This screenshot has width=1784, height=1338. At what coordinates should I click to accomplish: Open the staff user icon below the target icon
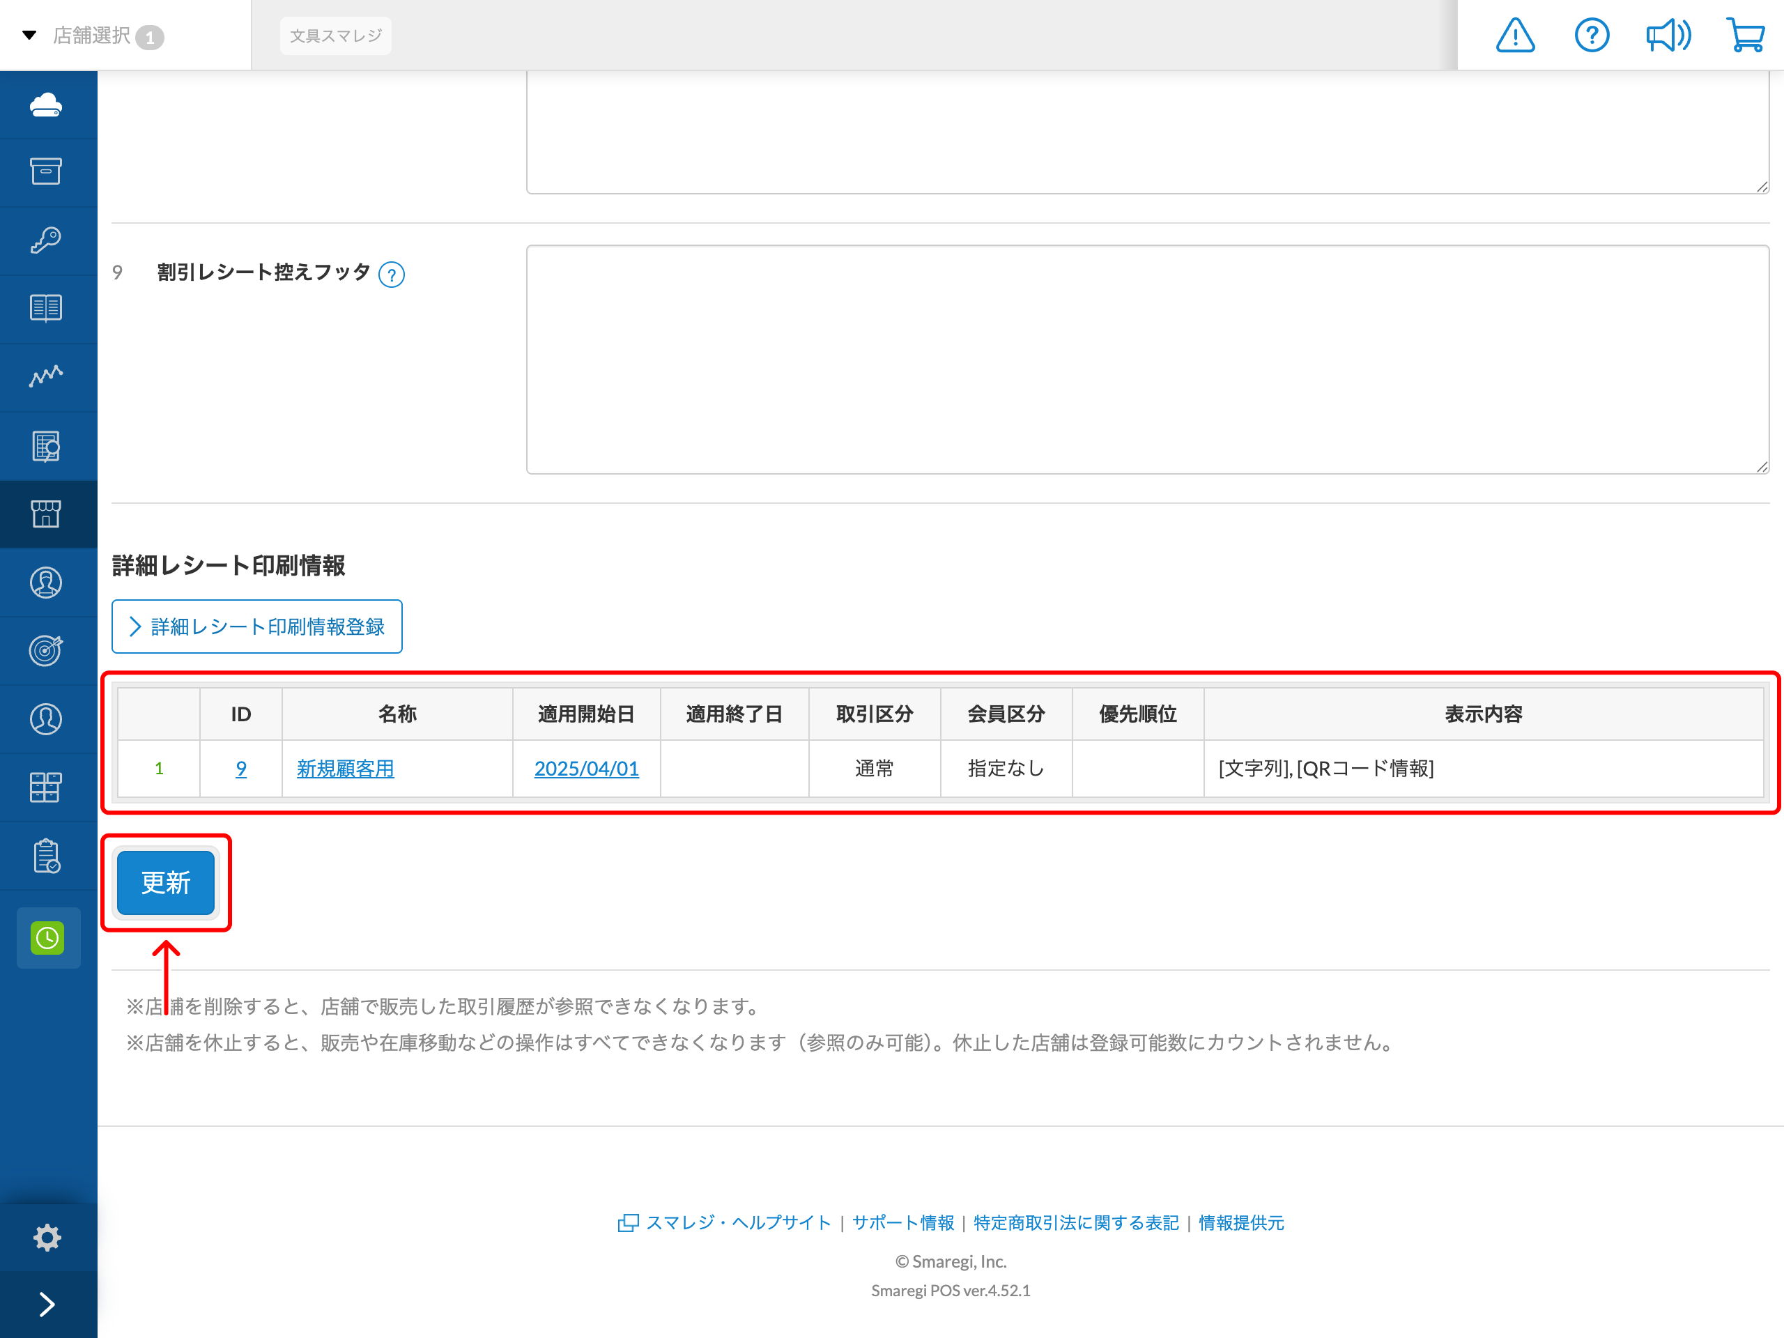click(x=46, y=718)
